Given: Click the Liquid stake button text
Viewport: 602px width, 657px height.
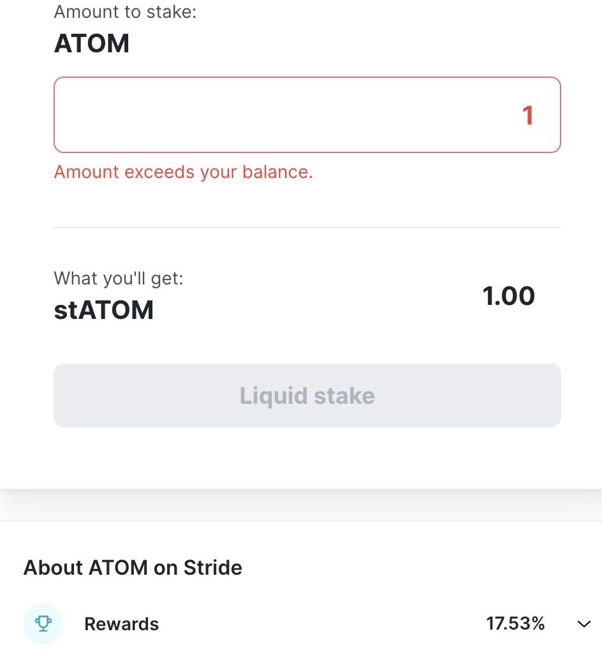Looking at the screenshot, I should point(307,395).
